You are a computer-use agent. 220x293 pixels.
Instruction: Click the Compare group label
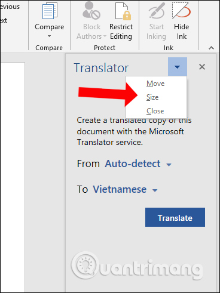(x=49, y=48)
